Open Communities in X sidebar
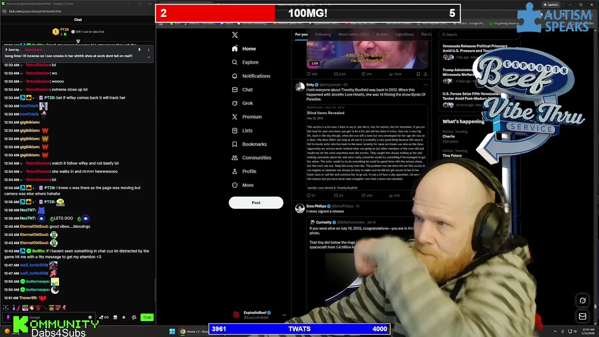 click(251, 158)
